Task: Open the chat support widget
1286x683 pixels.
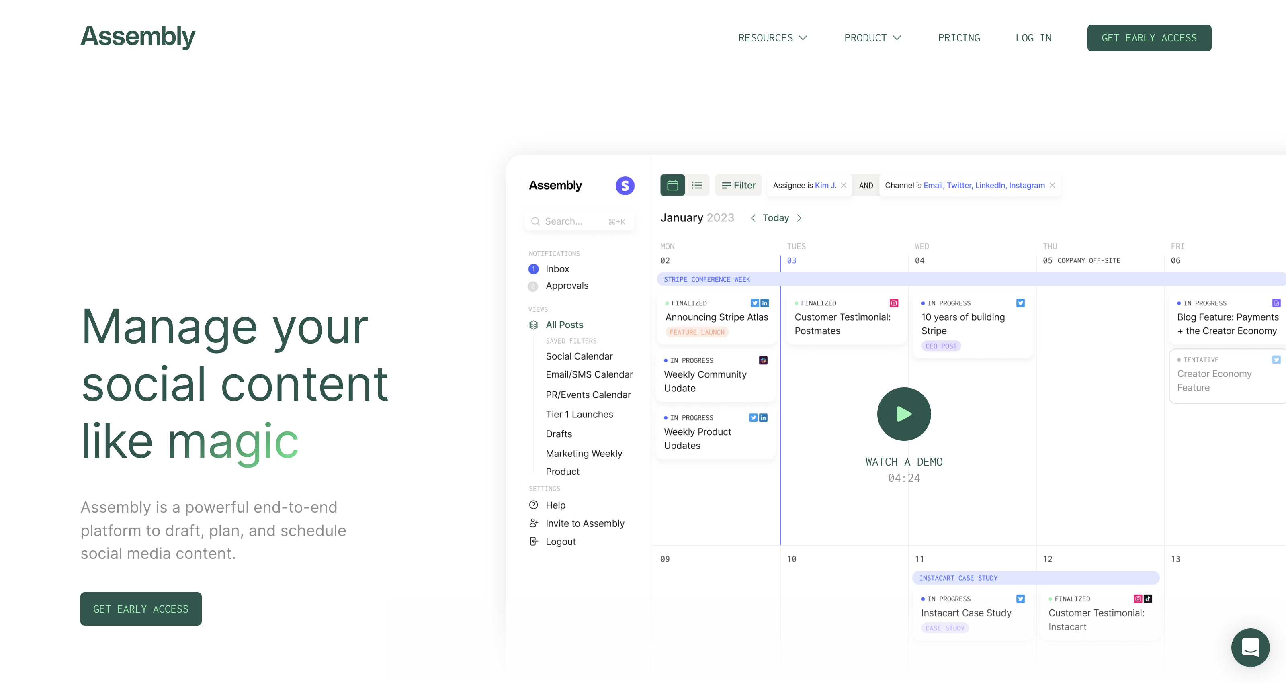Action: 1250,648
